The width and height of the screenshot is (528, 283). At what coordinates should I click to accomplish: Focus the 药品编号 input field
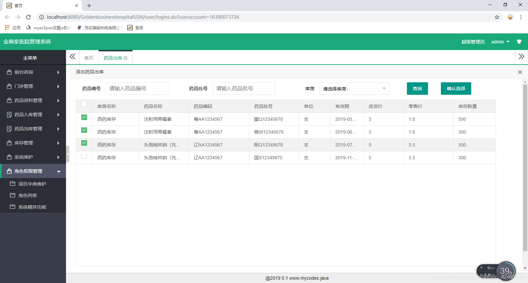[x=137, y=89]
